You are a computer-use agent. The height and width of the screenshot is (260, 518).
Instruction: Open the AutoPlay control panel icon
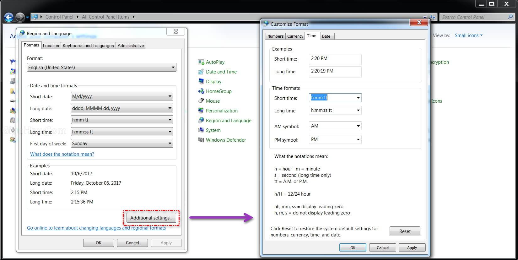coord(201,62)
